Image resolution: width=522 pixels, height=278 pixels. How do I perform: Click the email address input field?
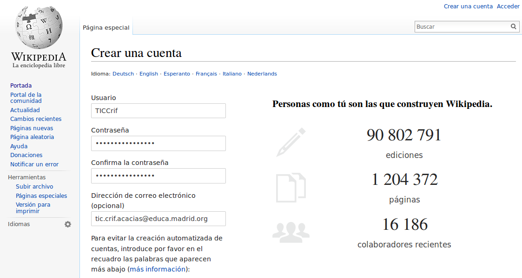pos(159,219)
